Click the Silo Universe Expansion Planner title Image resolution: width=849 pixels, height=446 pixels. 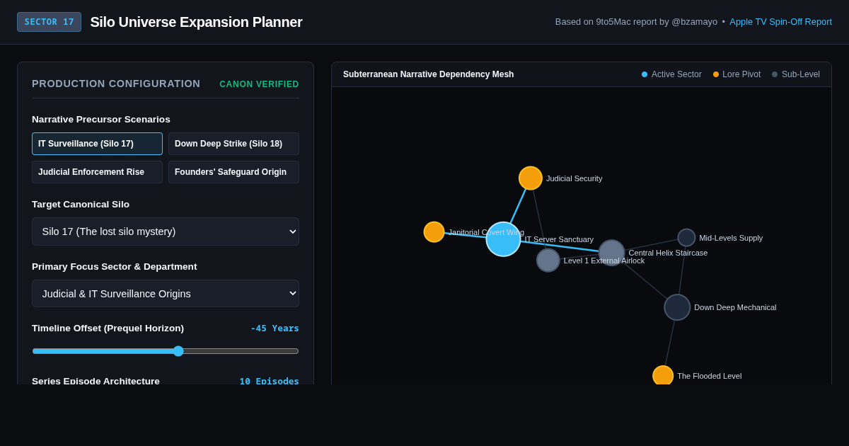tap(196, 22)
